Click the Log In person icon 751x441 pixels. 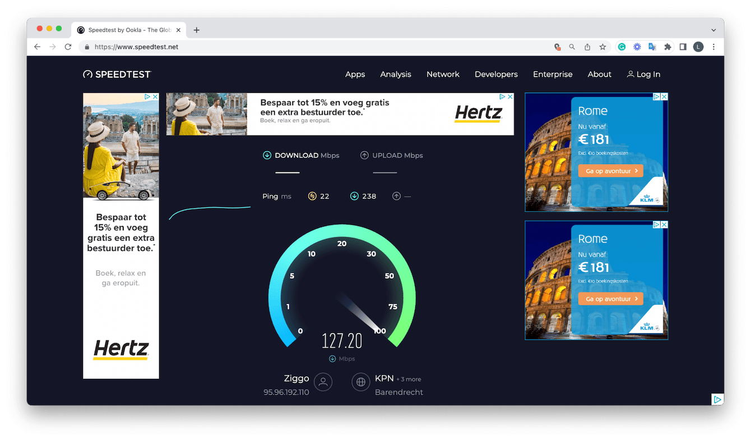point(630,74)
